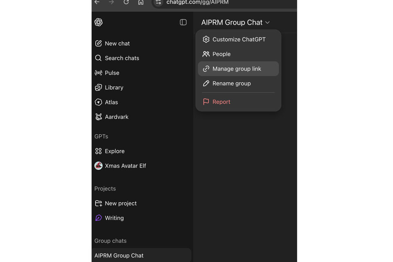Collapse the AIPRM Group Chat dropdown chevron
The height and width of the screenshot is (262, 393).
click(x=267, y=23)
